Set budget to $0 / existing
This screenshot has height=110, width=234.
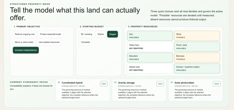click(x=87, y=34)
